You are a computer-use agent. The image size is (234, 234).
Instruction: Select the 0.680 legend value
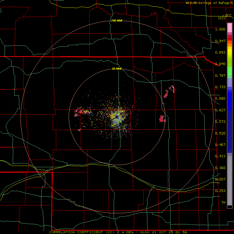point(220,99)
